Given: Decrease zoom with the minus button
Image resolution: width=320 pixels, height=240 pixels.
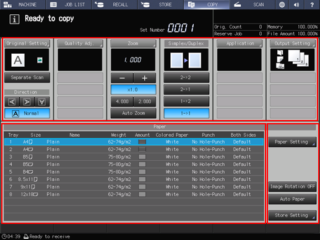Looking at the screenshot, I should click(x=122, y=78).
